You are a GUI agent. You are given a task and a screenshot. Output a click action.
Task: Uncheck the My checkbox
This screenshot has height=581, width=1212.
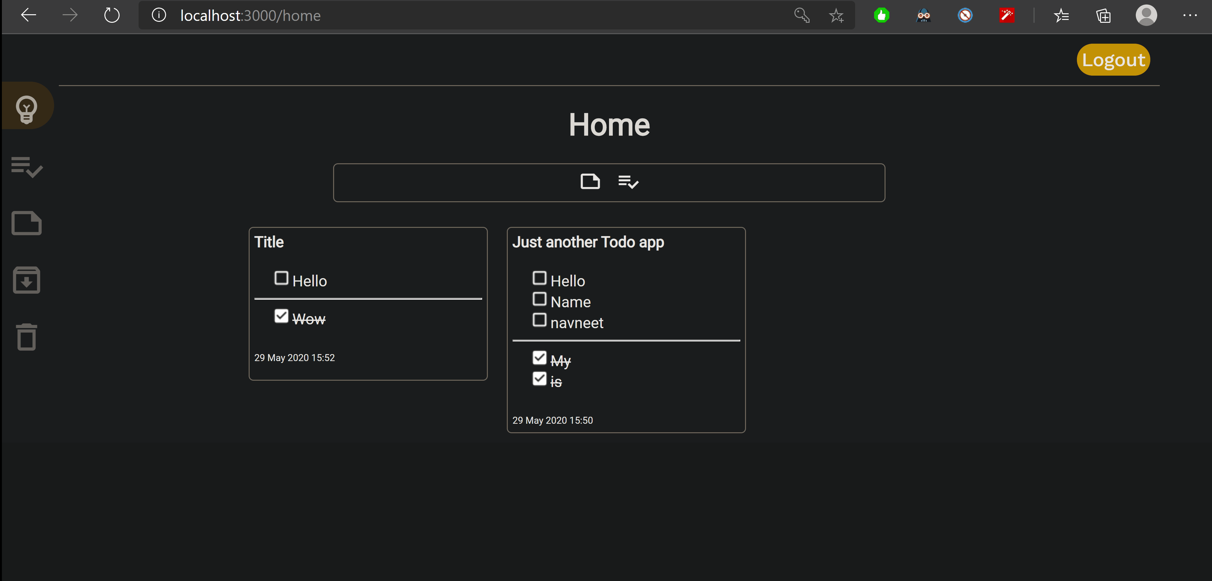click(x=539, y=358)
